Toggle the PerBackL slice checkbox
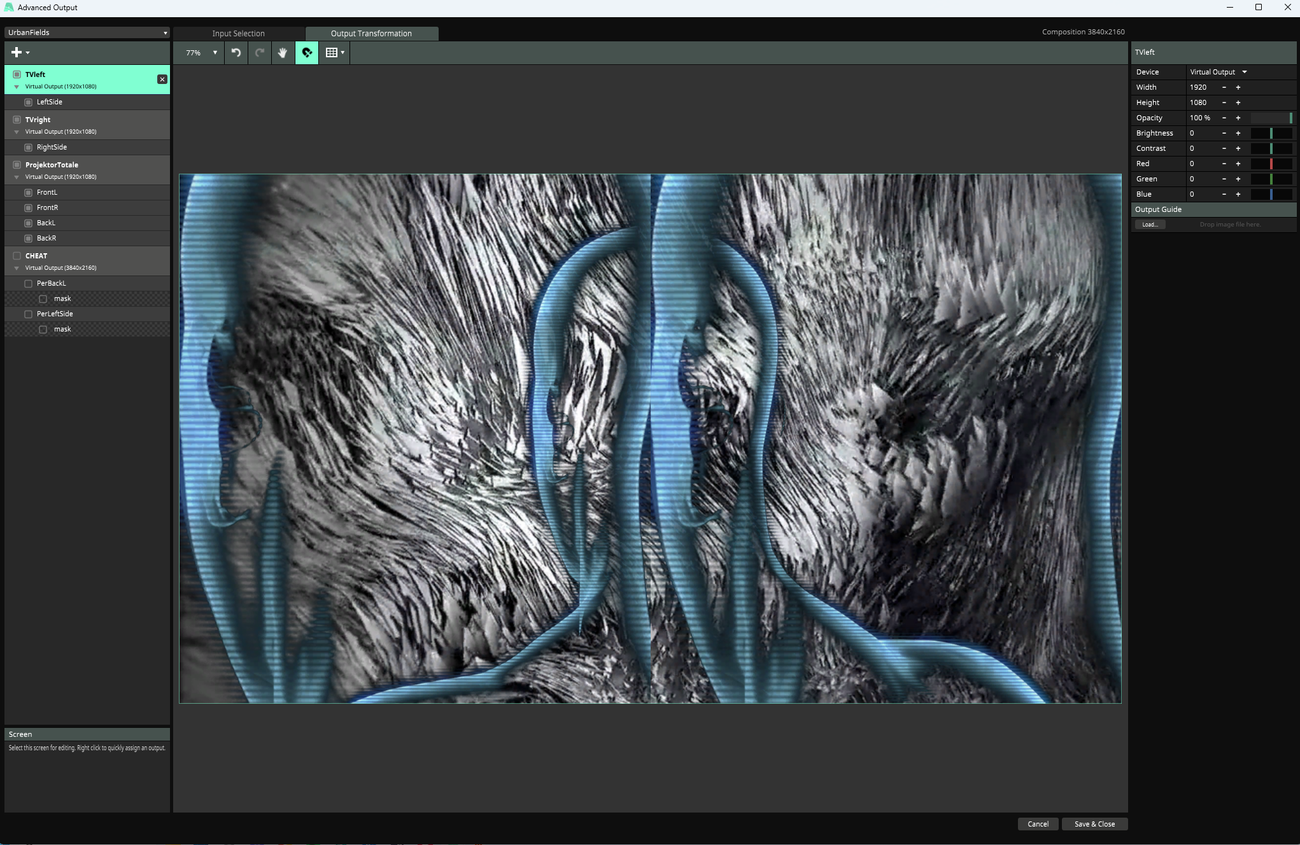 click(28, 284)
